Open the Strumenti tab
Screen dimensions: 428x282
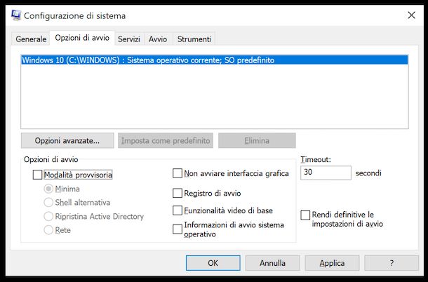tap(194, 39)
